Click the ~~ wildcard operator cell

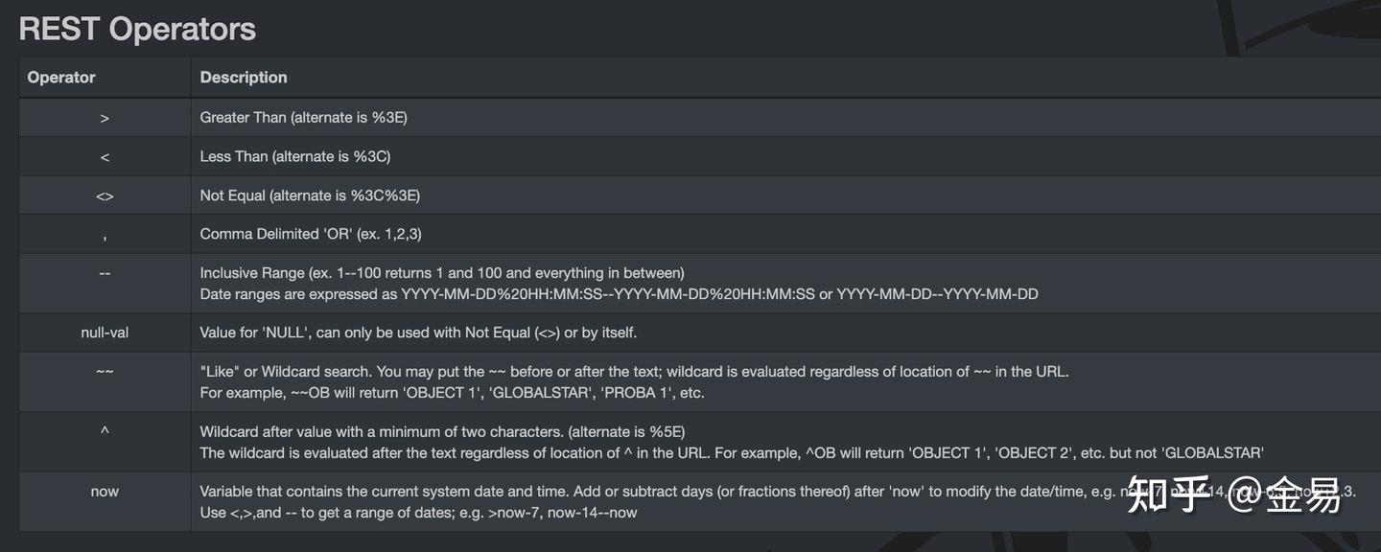tap(105, 372)
